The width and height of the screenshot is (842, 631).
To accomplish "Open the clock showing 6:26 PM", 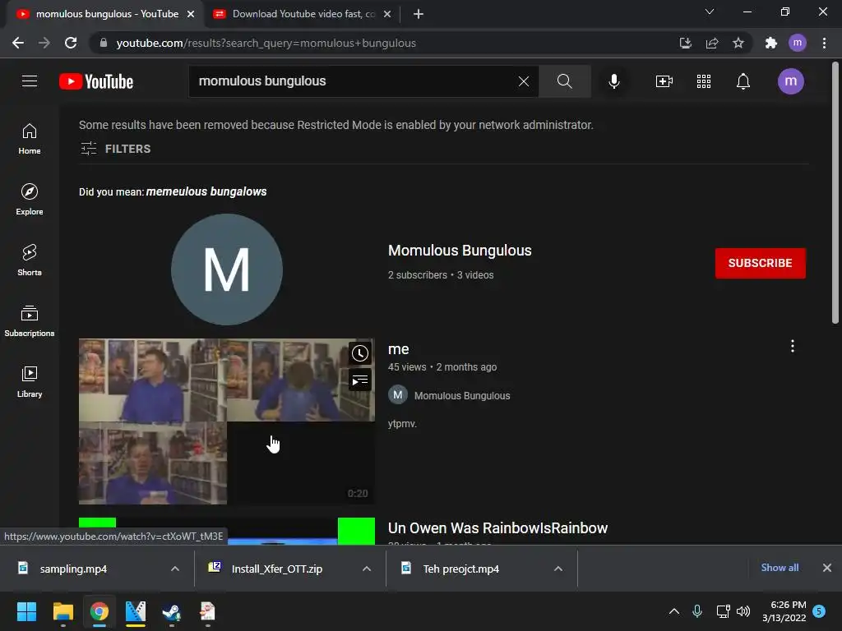I will pyautogui.click(x=784, y=611).
